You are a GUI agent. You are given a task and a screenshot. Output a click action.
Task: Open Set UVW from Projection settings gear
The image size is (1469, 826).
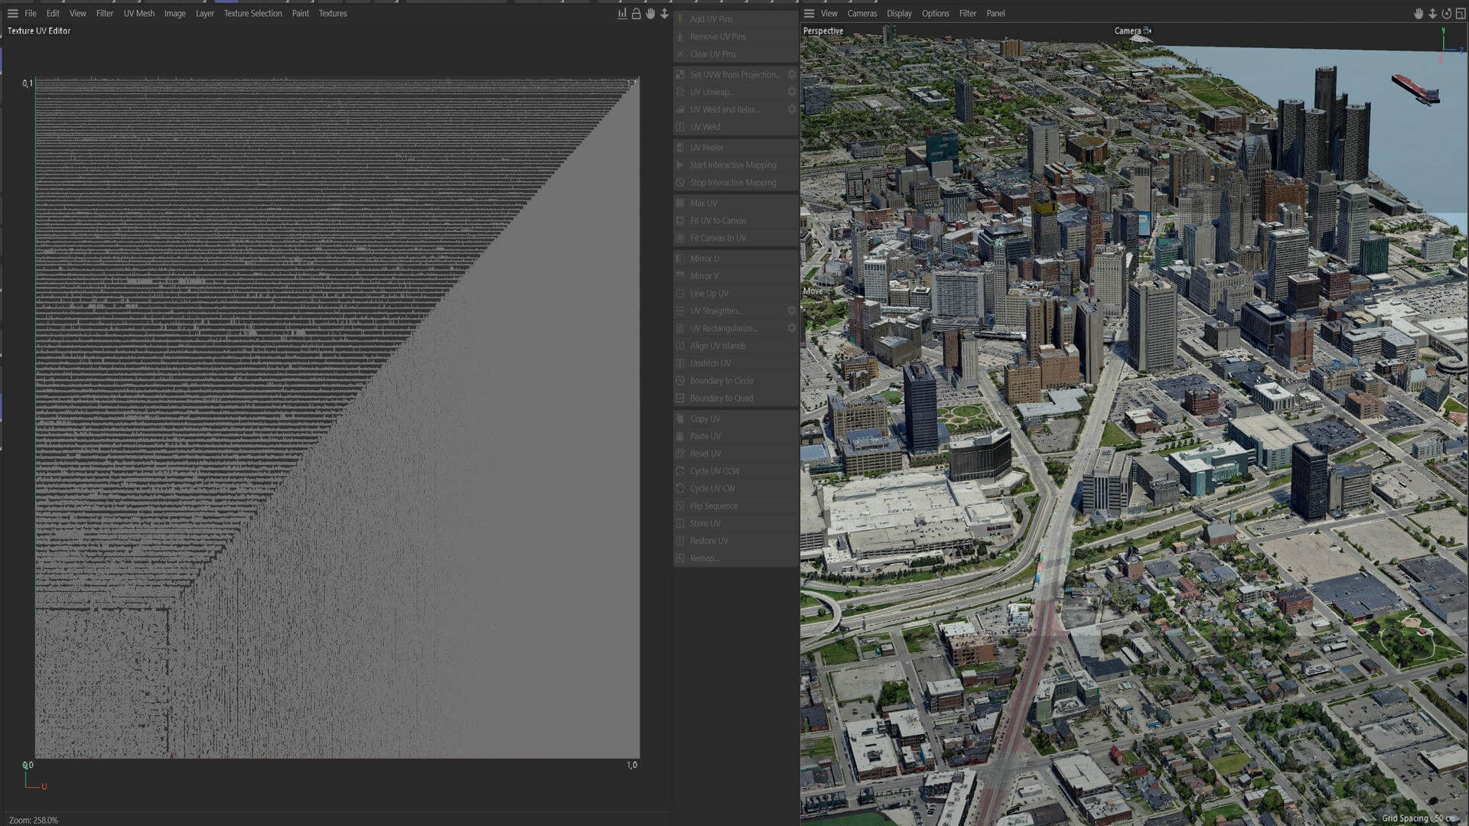pyautogui.click(x=792, y=75)
